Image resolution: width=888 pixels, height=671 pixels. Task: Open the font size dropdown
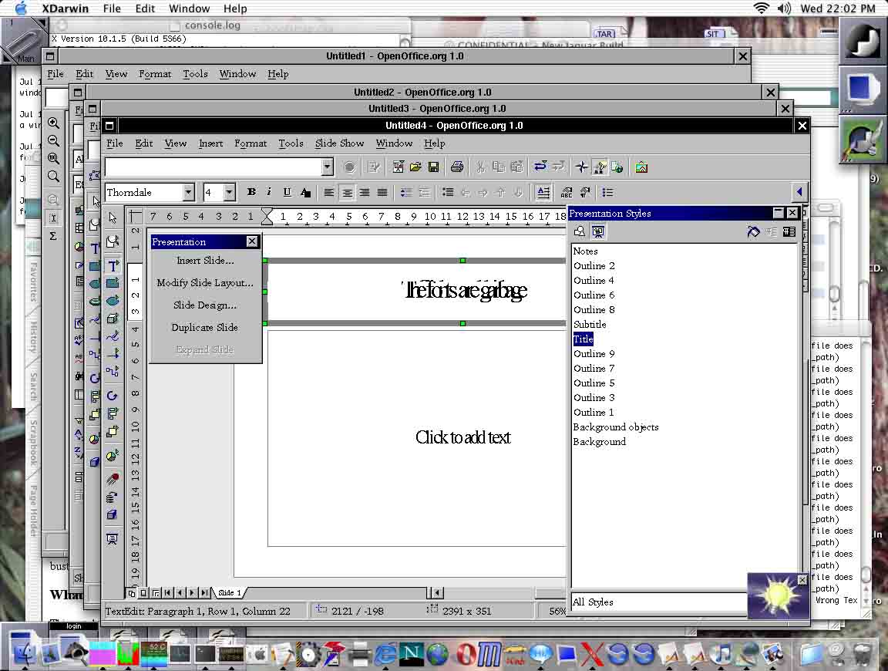pos(230,193)
